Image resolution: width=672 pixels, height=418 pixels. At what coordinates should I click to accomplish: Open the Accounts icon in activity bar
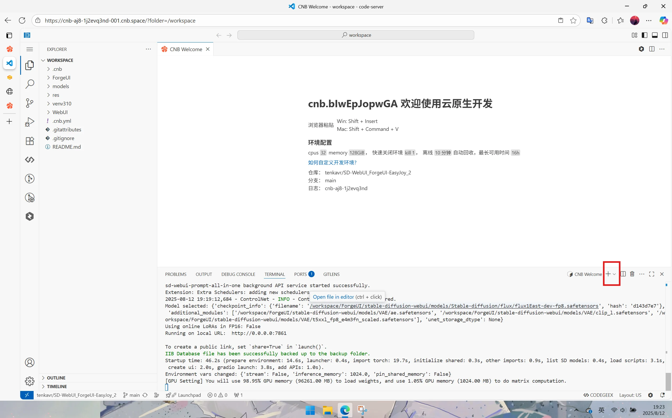coord(30,362)
